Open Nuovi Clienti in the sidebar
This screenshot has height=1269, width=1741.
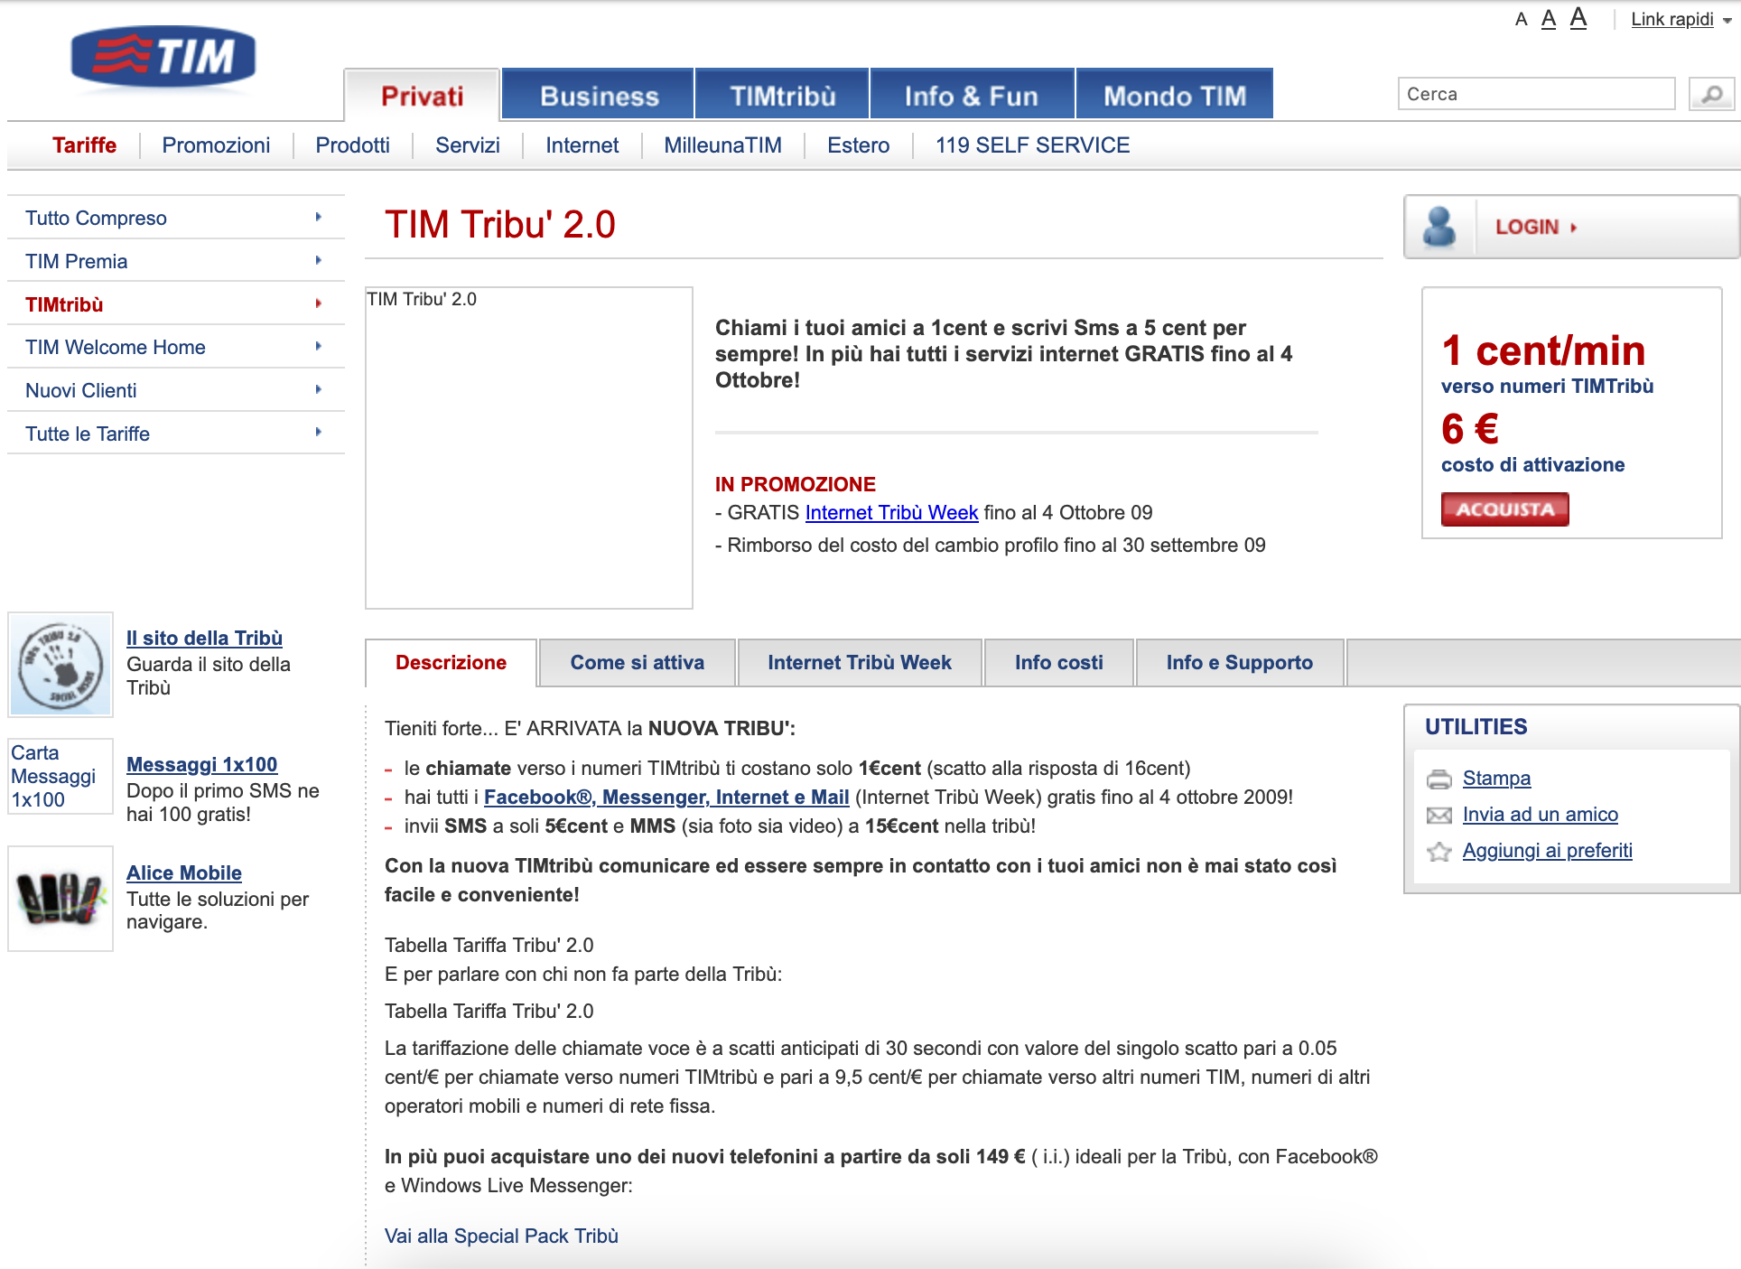pyautogui.click(x=176, y=390)
